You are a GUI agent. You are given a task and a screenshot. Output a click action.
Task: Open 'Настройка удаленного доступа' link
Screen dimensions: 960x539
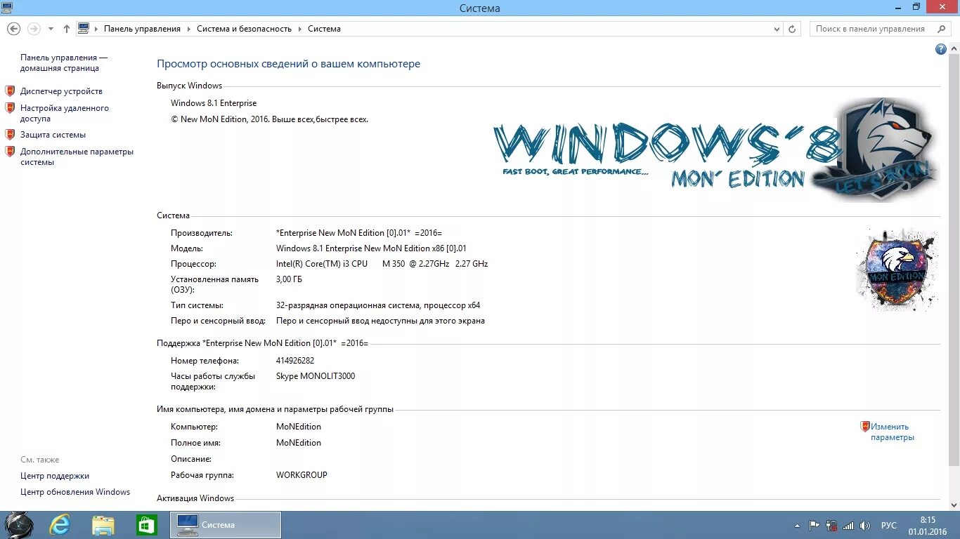click(65, 113)
